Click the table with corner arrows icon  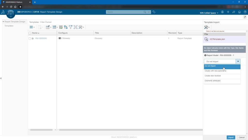[75, 27]
